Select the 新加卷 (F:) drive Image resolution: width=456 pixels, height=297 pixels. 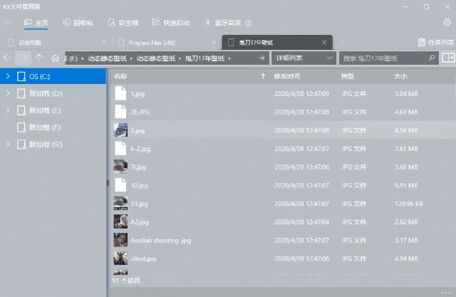coord(45,127)
